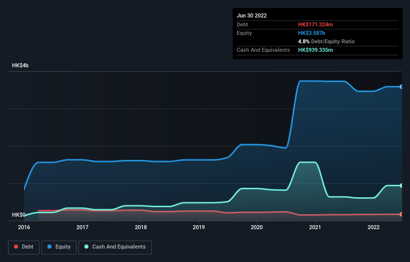The width and height of the screenshot is (410, 262).
Task: Toggle the Equity series legend button
Action: pyautogui.click(x=59, y=247)
